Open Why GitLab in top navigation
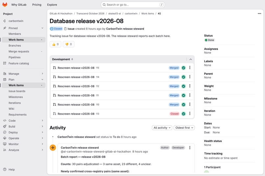This screenshot has width=265, height=176. click(x=19, y=5)
